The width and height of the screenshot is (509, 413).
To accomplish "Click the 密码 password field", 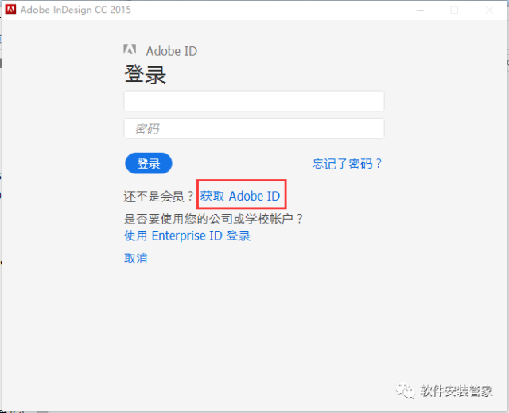I will point(254,128).
